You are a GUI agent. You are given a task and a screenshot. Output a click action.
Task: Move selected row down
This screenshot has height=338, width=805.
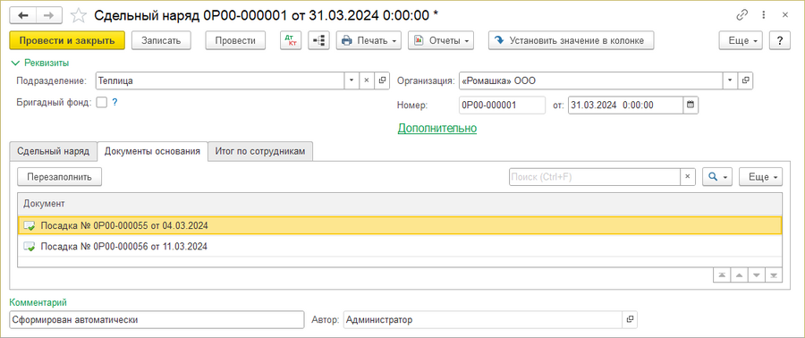coord(756,275)
